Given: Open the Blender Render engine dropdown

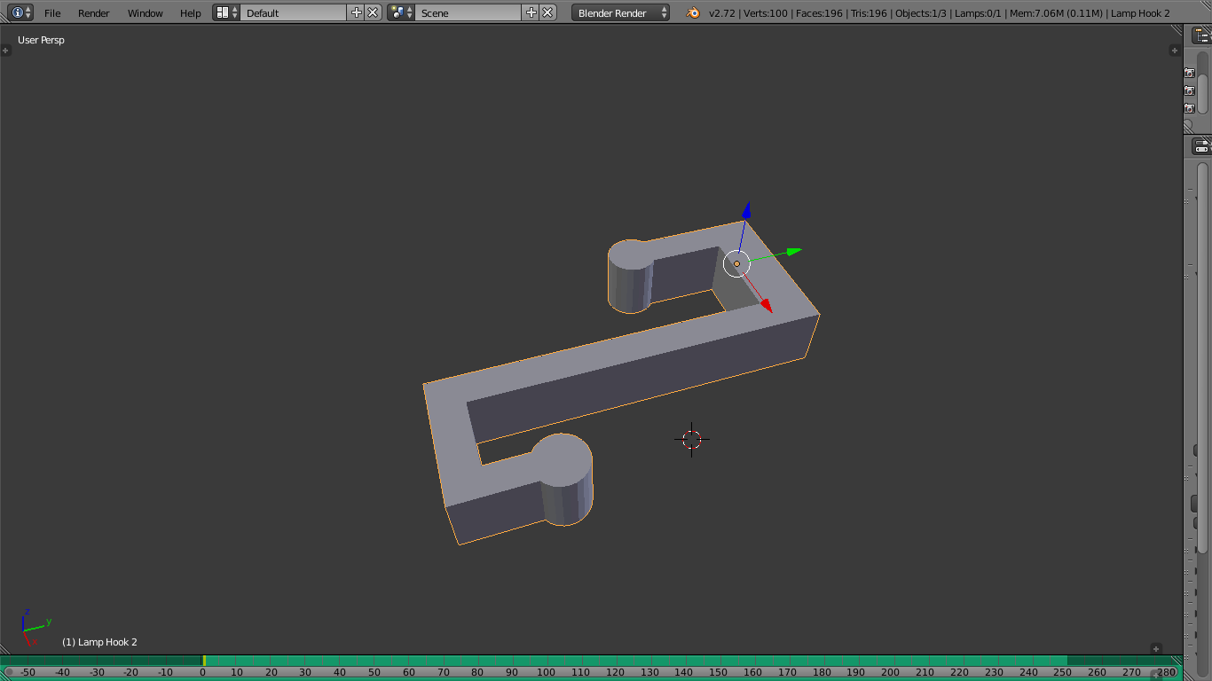Looking at the screenshot, I should tap(621, 12).
